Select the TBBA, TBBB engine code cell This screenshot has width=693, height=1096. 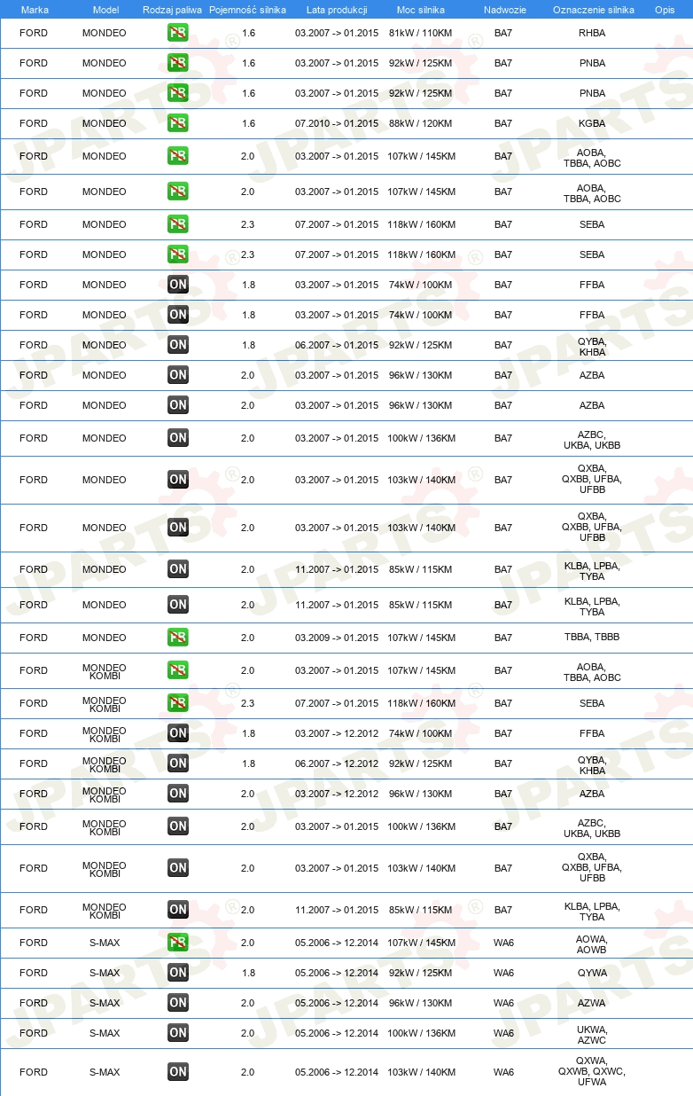tap(592, 638)
